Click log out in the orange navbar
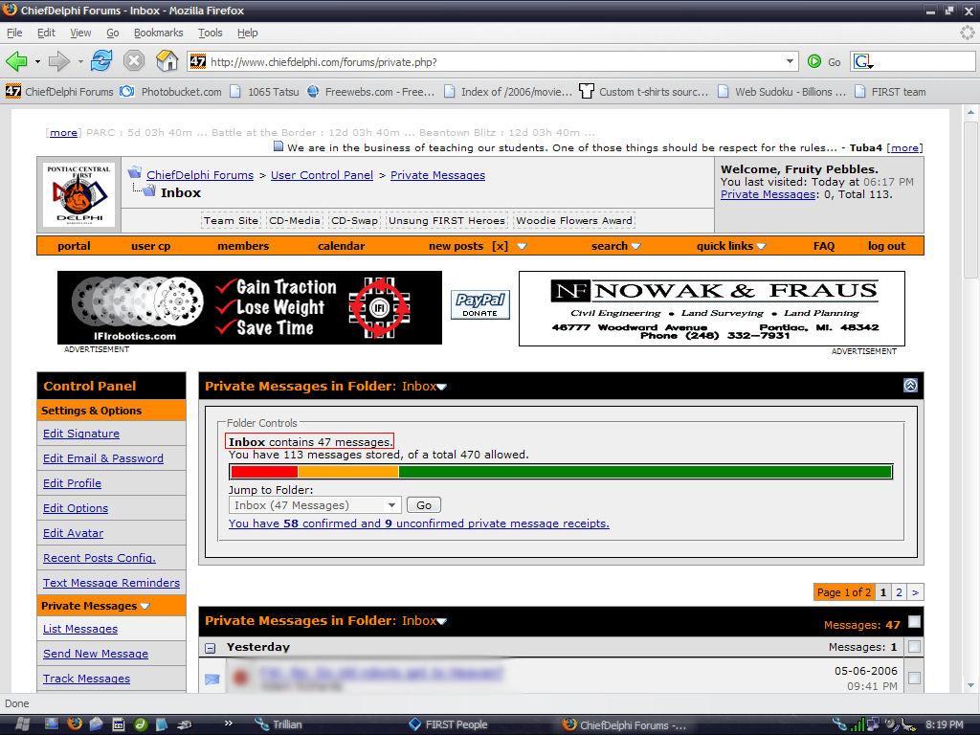 pyautogui.click(x=886, y=246)
